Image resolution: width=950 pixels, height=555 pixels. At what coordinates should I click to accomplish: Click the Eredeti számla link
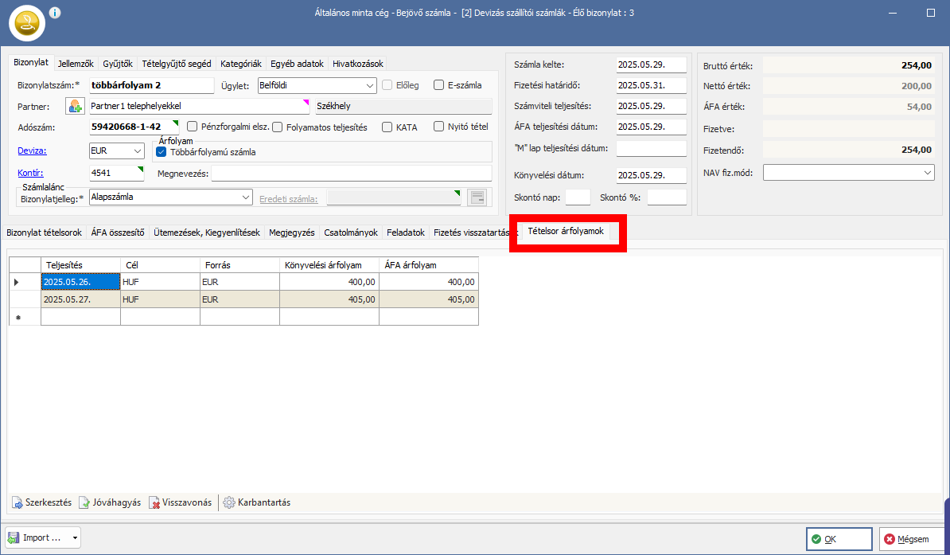pos(288,198)
